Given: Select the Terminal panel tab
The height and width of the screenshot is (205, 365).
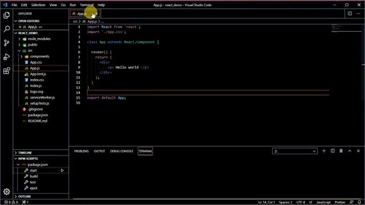Looking at the screenshot, I should 145,151.
